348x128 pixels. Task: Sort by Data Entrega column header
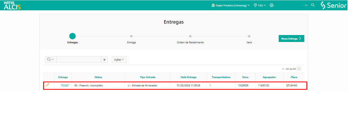coord(188,77)
